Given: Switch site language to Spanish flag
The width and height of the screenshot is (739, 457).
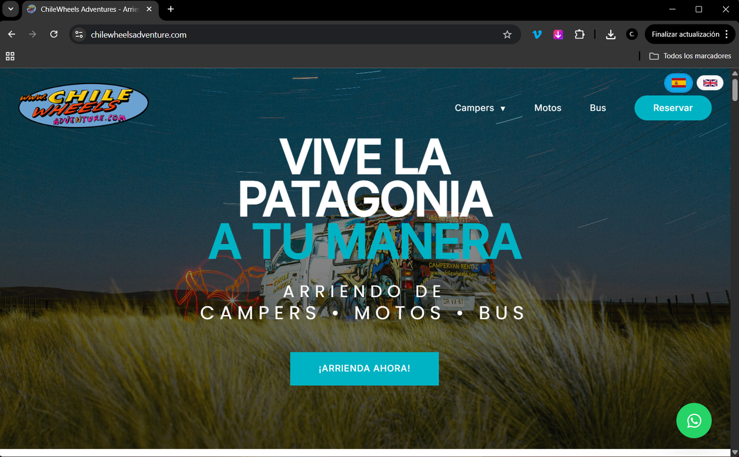Looking at the screenshot, I should pyautogui.click(x=678, y=83).
